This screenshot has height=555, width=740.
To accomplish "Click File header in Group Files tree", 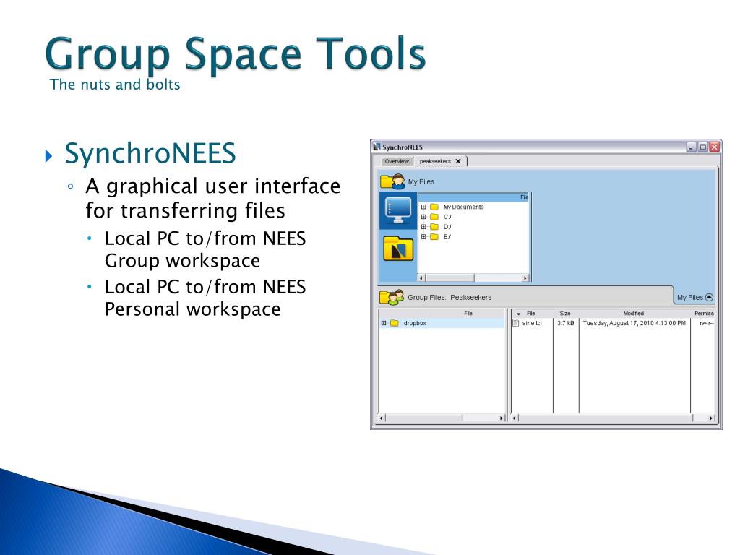I will point(442,314).
